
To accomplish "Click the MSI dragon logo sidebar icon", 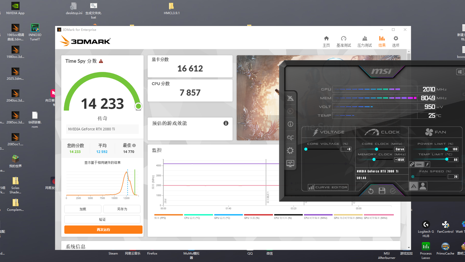I will 290,98.
